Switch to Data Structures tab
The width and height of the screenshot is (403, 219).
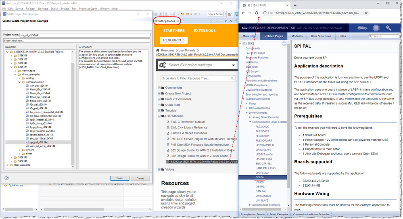coord(321,36)
